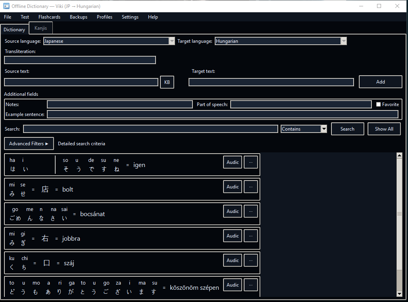408x302 pixels.
Task: Click the kanji 口
Action: tap(46, 263)
